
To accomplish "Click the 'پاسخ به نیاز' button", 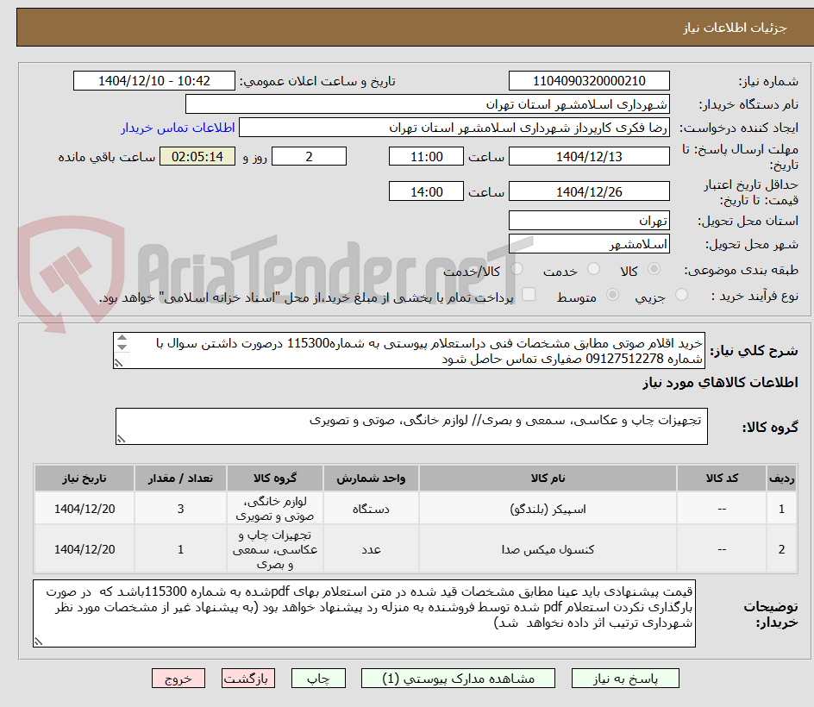I will point(625,679).
